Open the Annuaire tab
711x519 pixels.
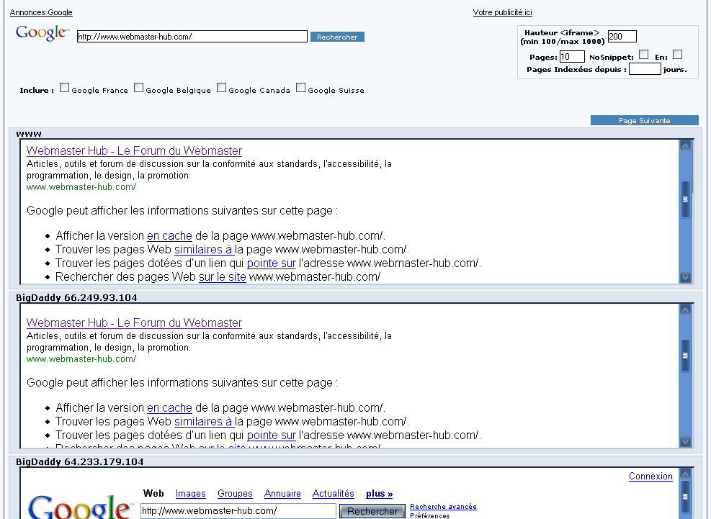point(282,493)
